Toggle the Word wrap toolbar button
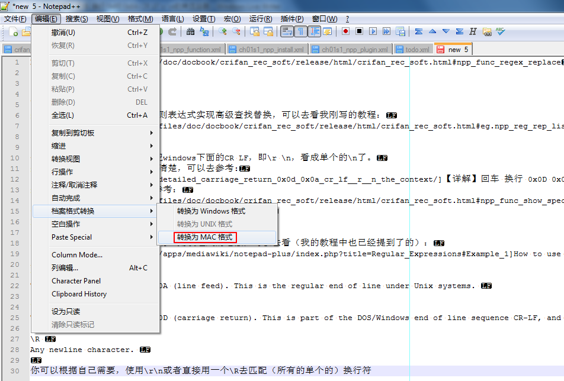This screenshot has height=381, width=564. pyautogui.click(x=287, y=31)
